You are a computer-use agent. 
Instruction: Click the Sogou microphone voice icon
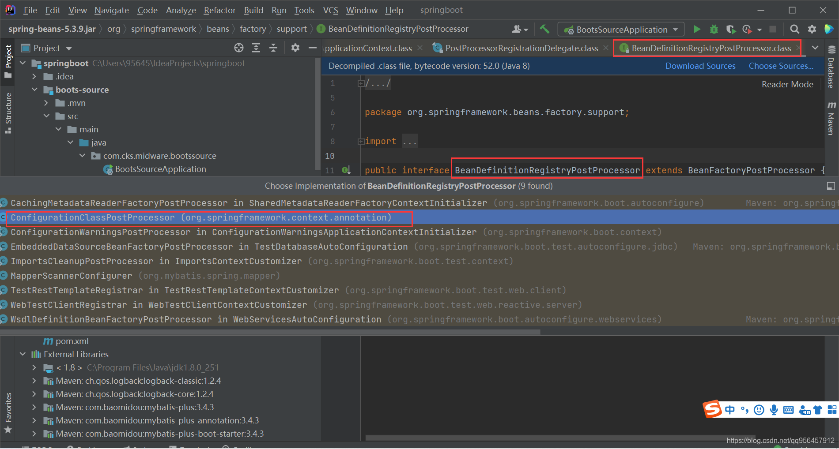(774, 410)
